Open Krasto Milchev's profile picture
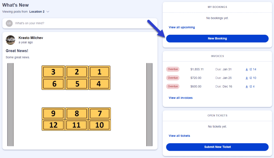 pos(10,40)
